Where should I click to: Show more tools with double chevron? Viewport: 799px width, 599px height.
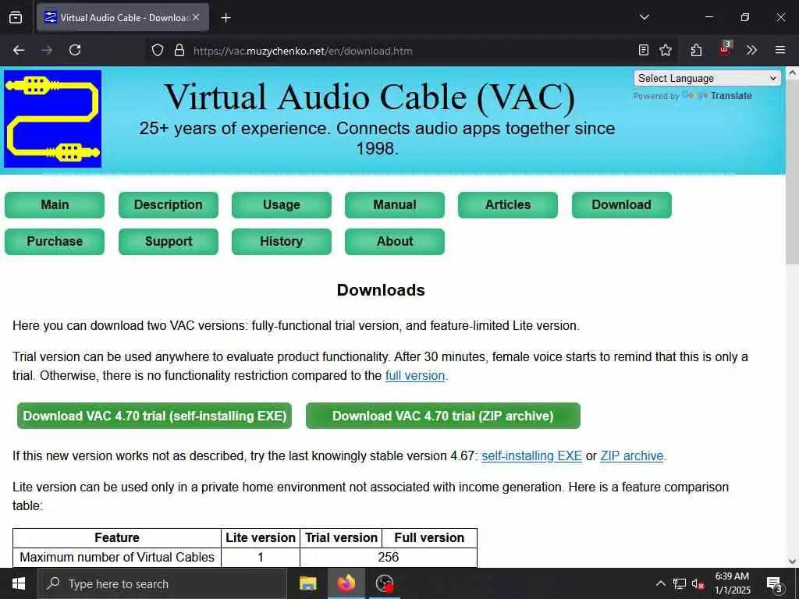751,50
